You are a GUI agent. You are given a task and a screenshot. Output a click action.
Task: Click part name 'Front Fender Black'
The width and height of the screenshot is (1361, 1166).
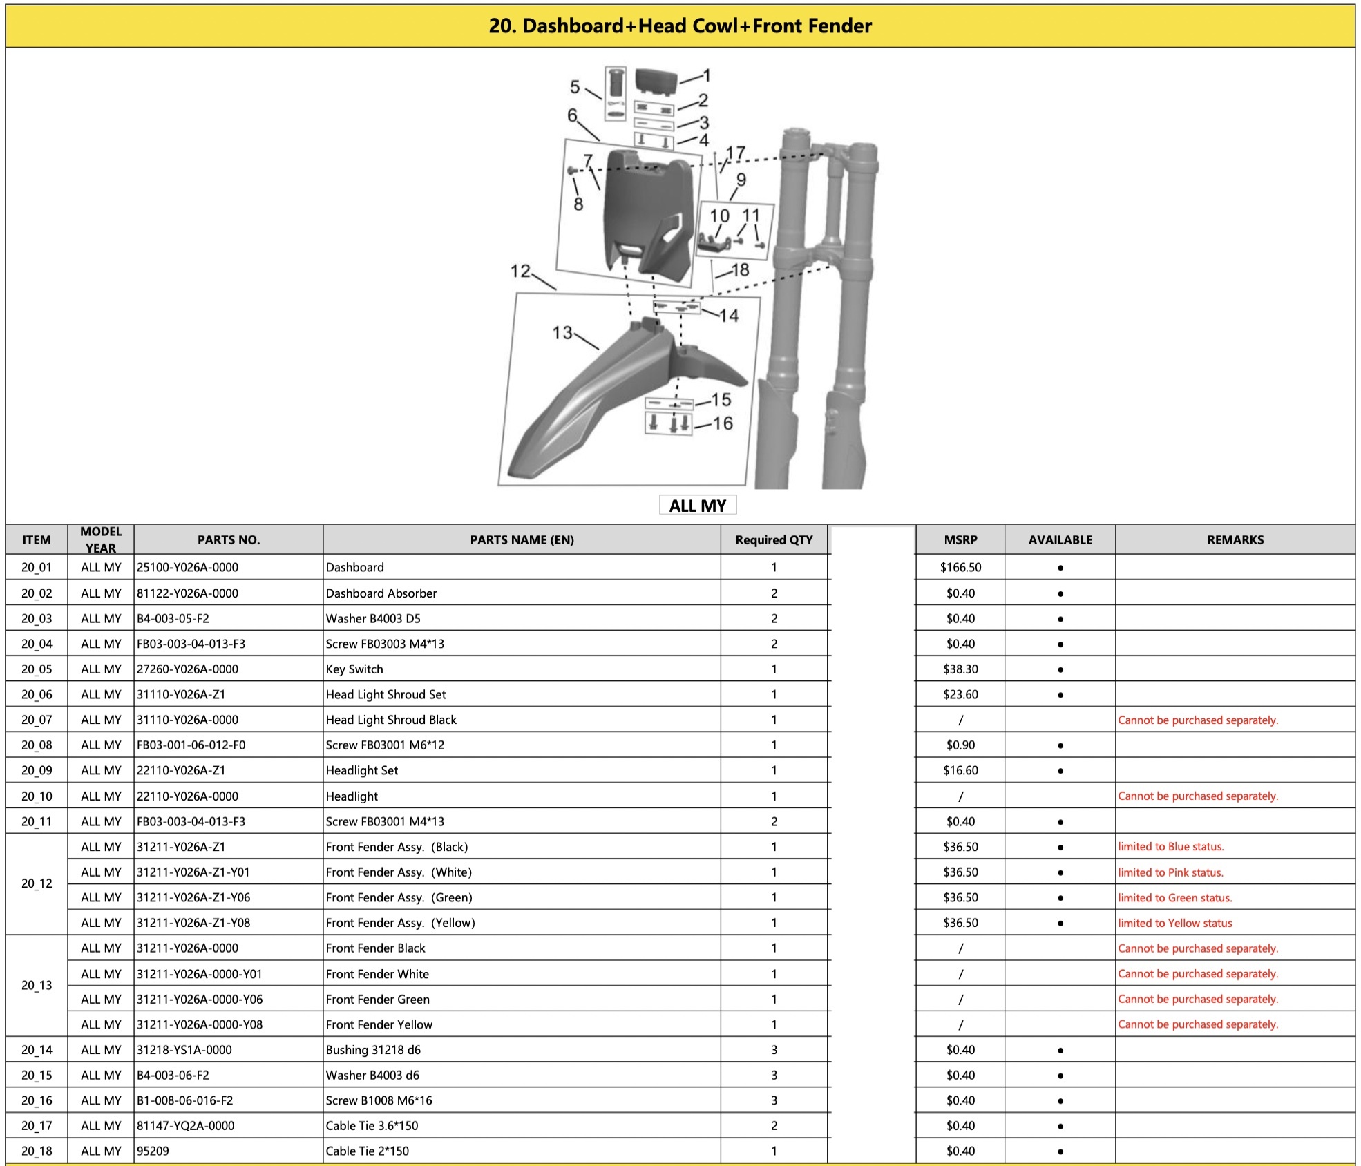(x=375, y=948)
